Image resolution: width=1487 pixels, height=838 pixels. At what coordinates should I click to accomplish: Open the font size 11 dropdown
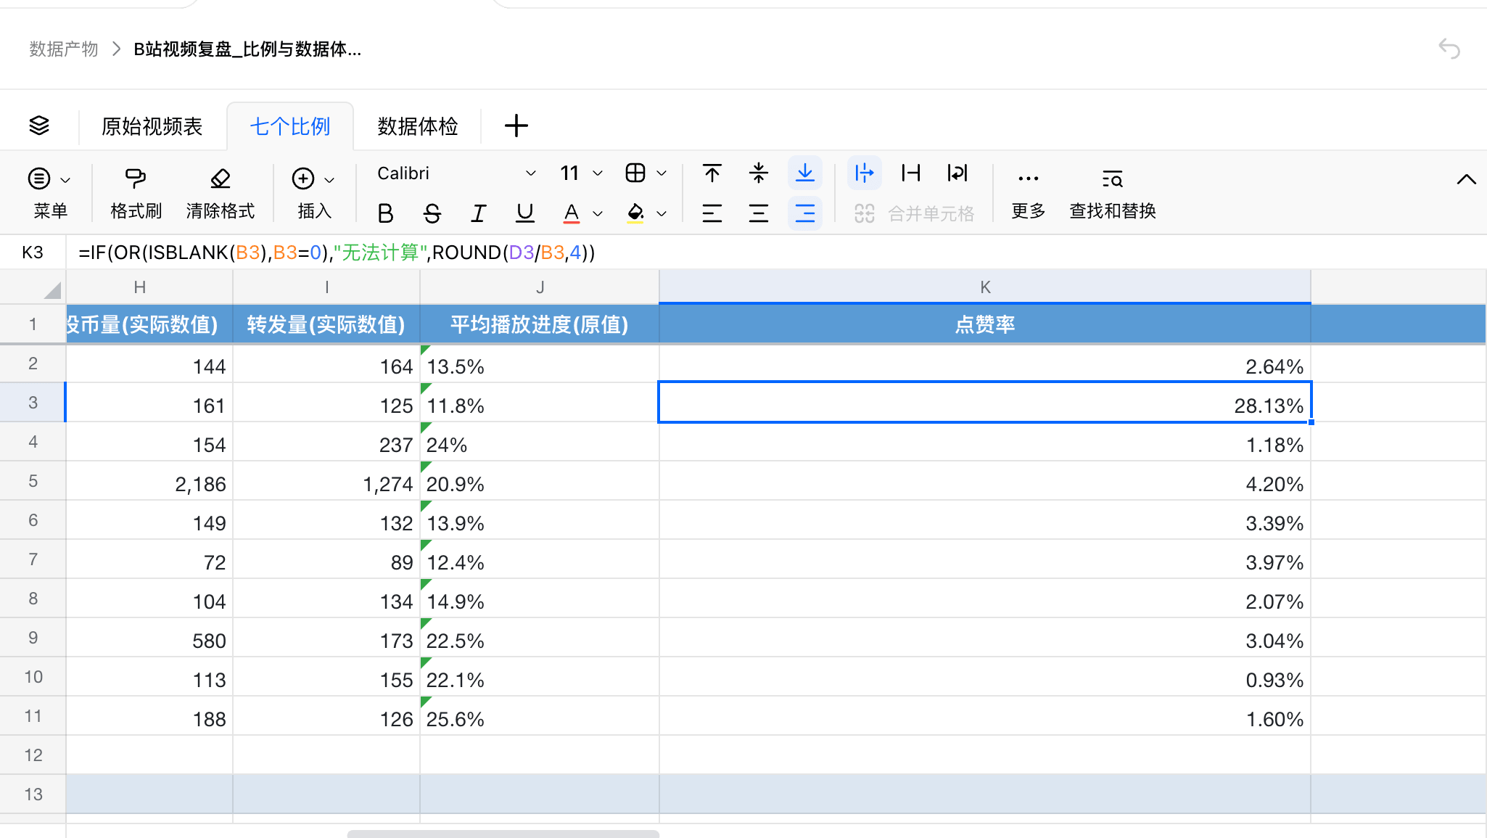tap(582, 173)
